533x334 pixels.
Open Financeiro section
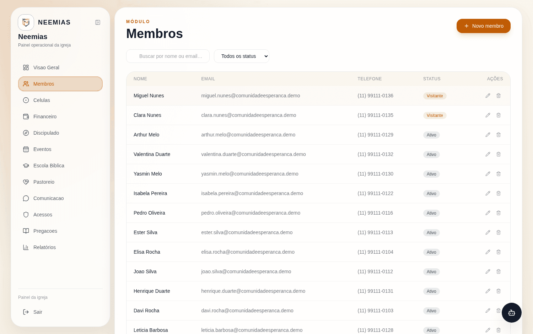(60, 117)
